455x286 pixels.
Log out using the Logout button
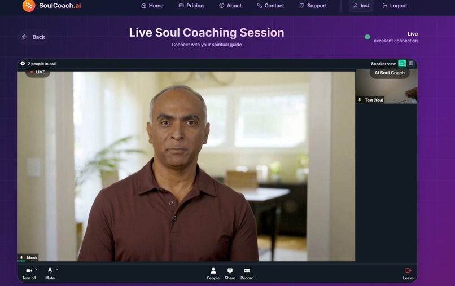395,6
